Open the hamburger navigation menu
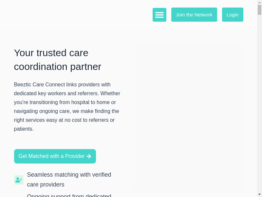Viewport: 262px width, 197px height. [159, 15]
